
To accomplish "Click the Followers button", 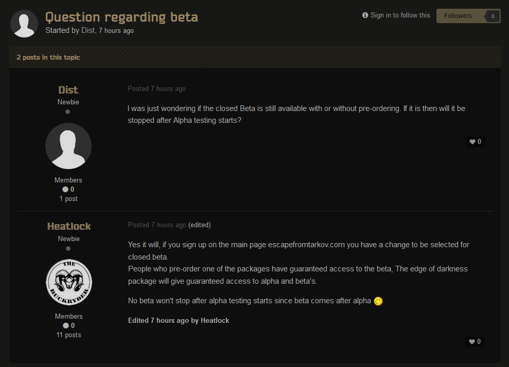I will click(458, 16).
